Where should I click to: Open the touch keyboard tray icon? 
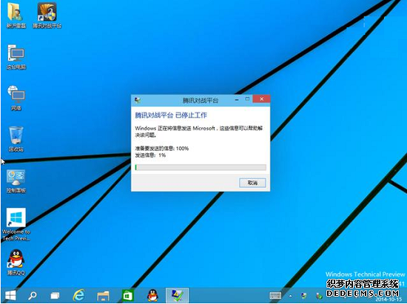pos(275,295)
